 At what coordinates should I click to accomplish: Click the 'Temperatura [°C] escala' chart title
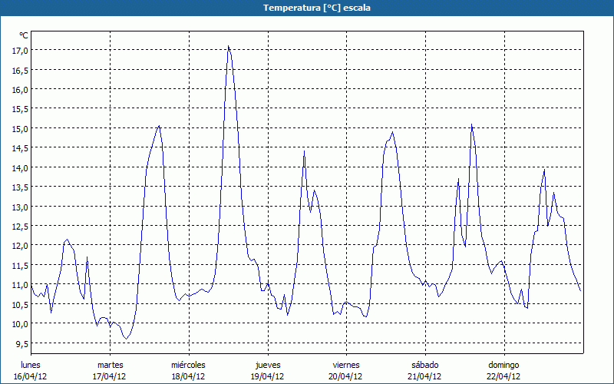pos(307,8)
